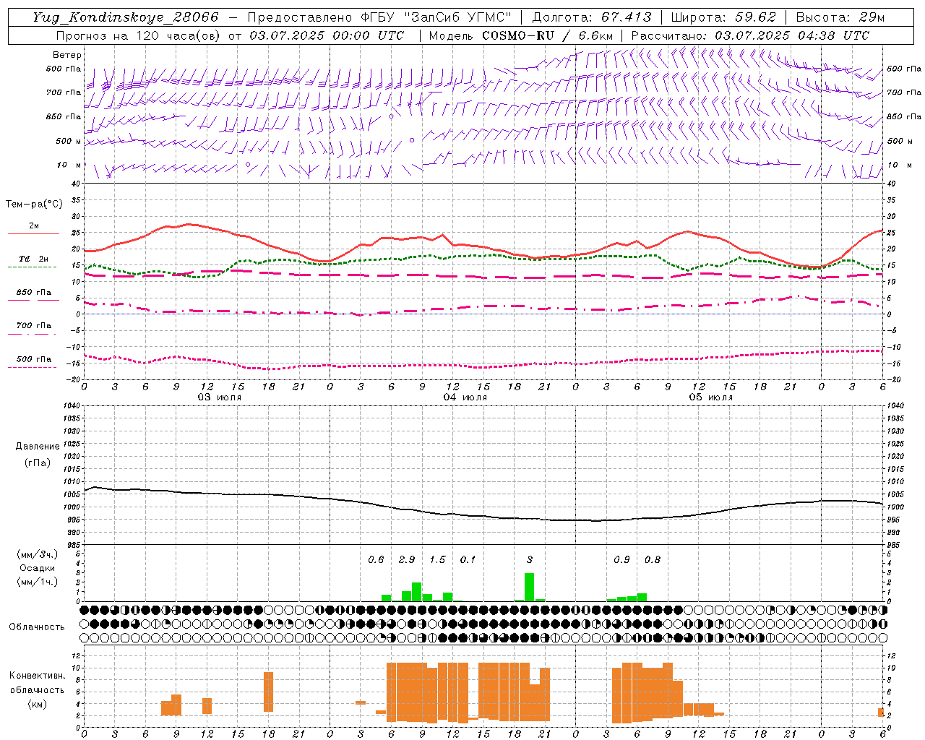This screenshot has height=740, width=925.
Task: Click the 0.6 precipitation total value
Action: pos(376,559)
